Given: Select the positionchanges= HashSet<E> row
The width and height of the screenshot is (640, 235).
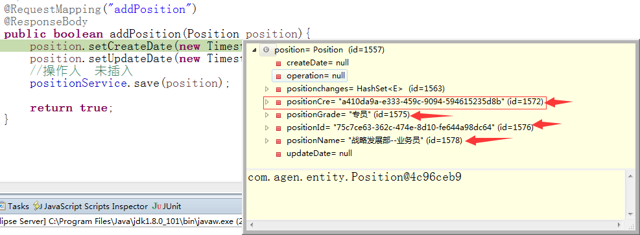Looking at the screenshot, I should [366, 89].
